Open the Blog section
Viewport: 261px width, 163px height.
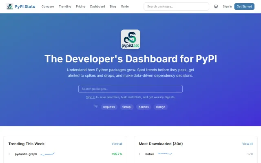pos(113,7)
